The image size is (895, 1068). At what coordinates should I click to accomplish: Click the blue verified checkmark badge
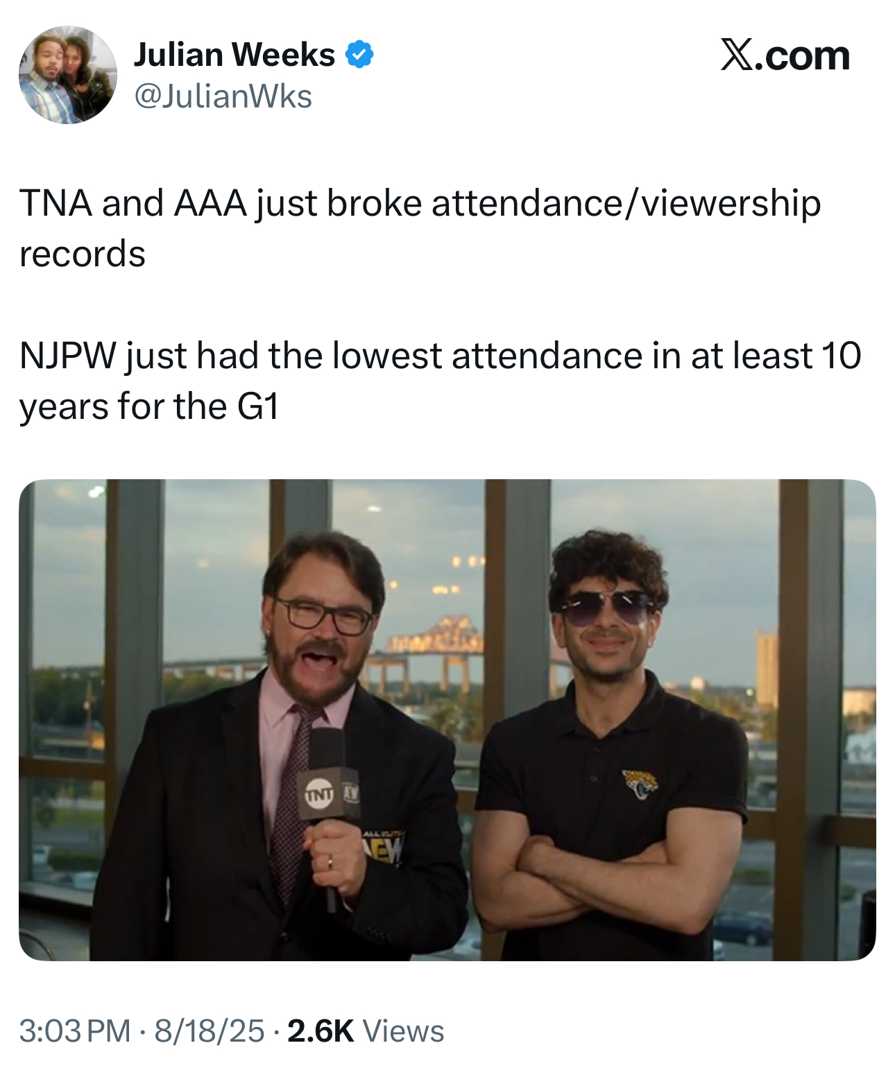(x=360, y=54)
